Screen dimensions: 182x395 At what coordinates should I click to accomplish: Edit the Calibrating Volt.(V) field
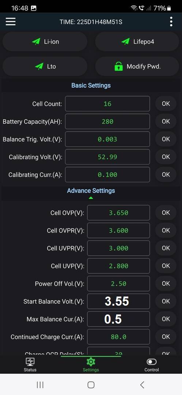tap(107, 157)
